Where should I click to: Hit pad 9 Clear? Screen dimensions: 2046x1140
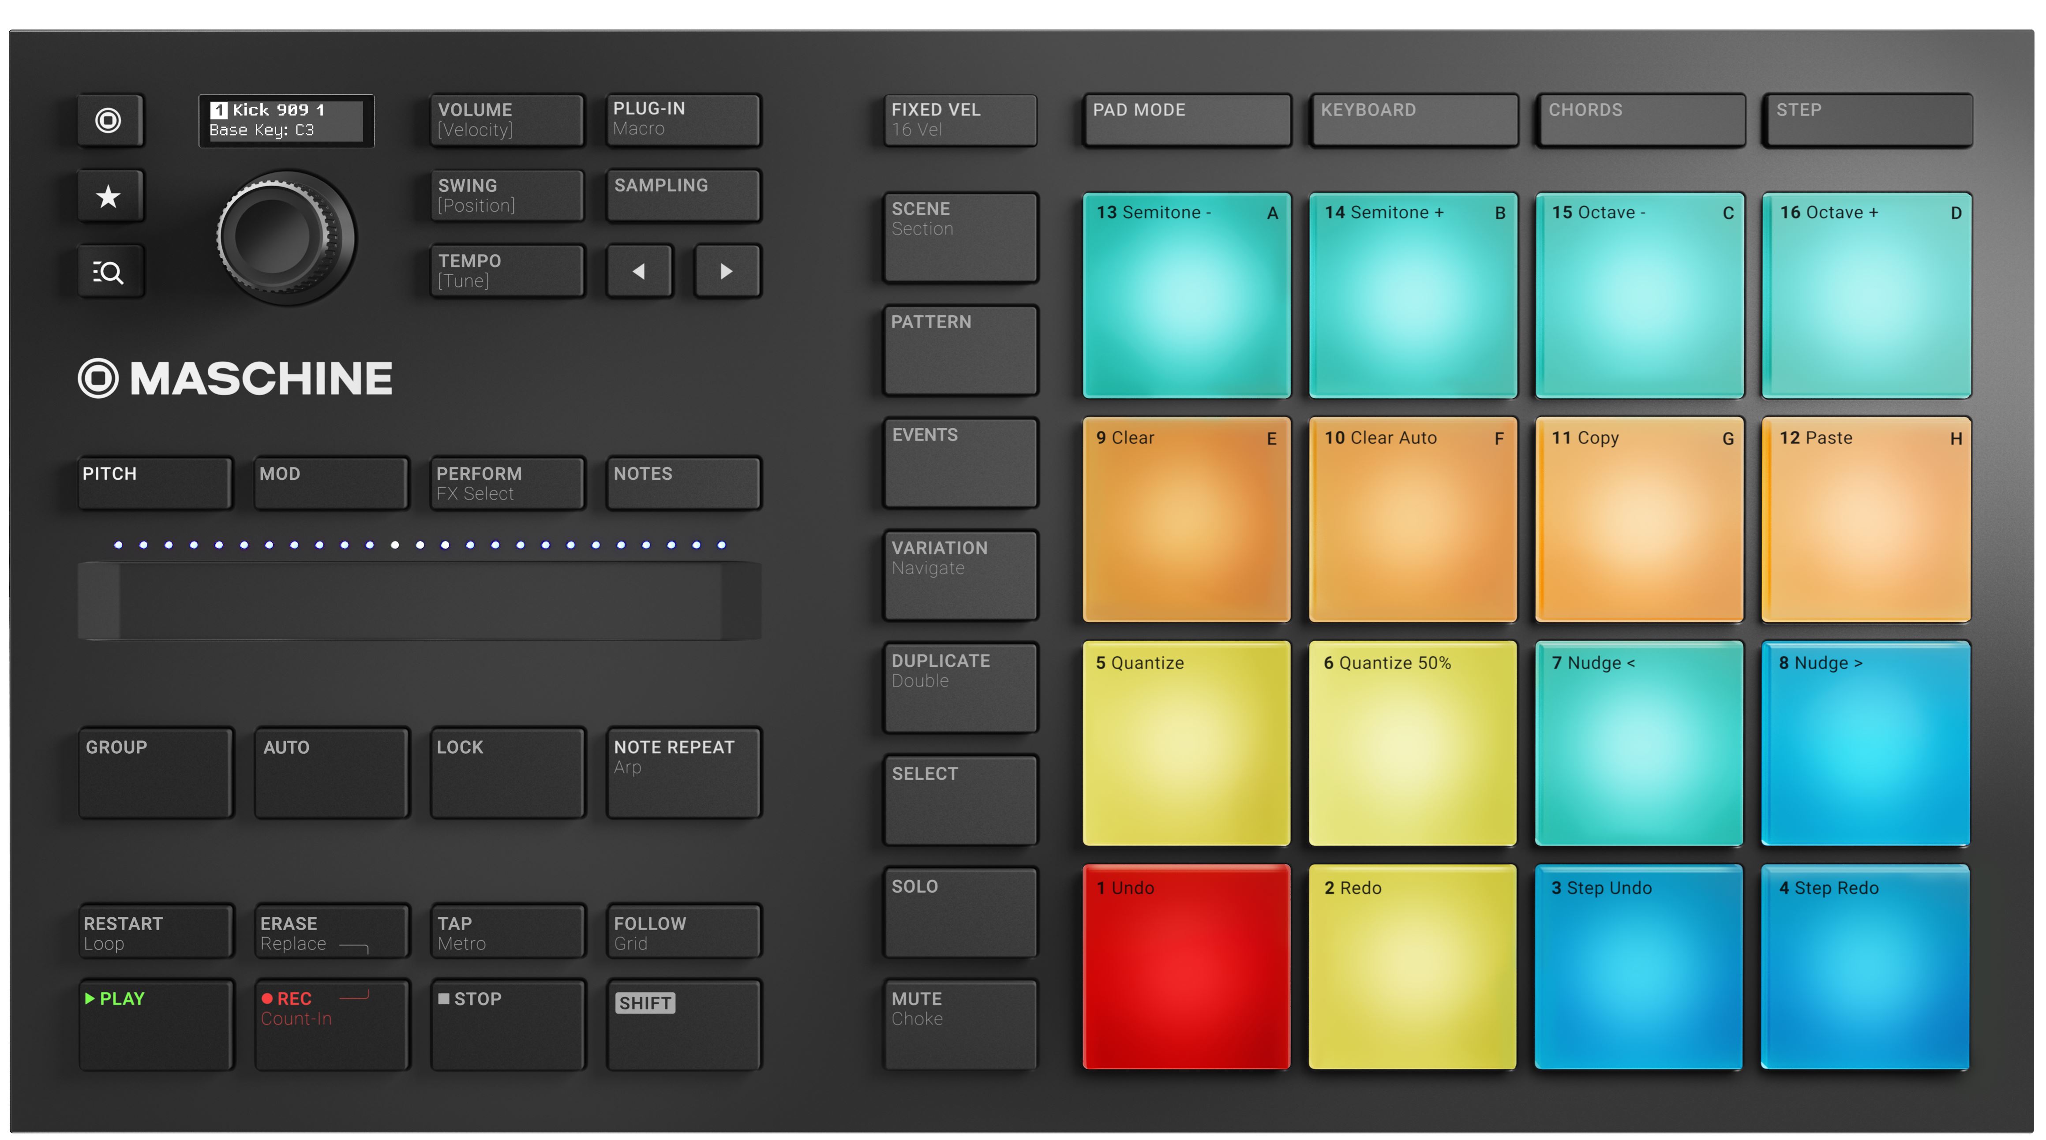(x=1187, y=520)
